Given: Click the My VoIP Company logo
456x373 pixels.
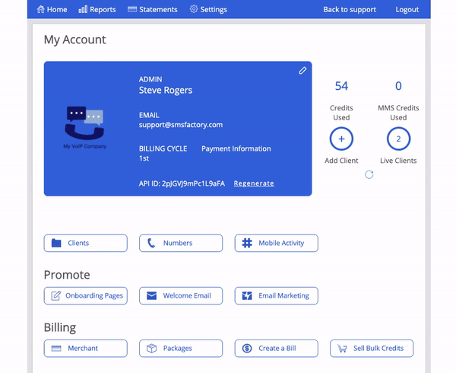Looking at the screenshot, I should click(x=84, y=127).
